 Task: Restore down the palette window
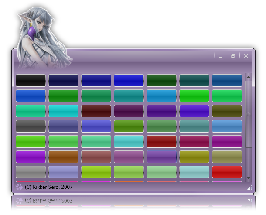click(x=233, y=56)
